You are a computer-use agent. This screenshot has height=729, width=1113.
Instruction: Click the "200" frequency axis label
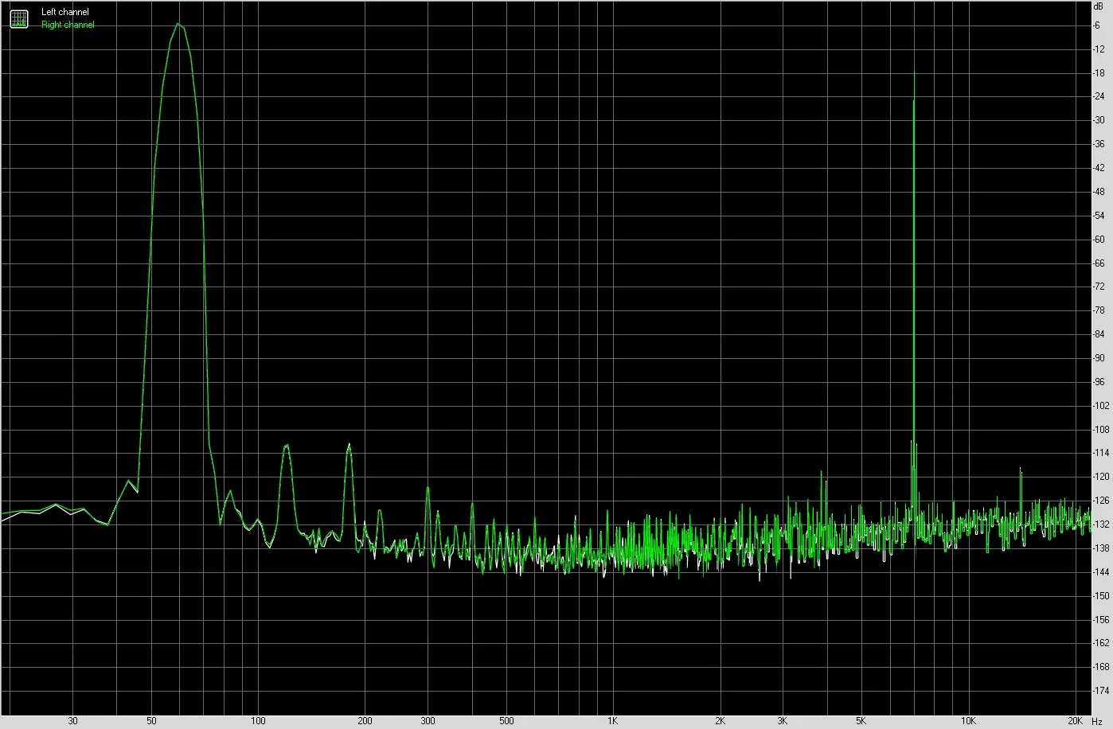point(365,721)
